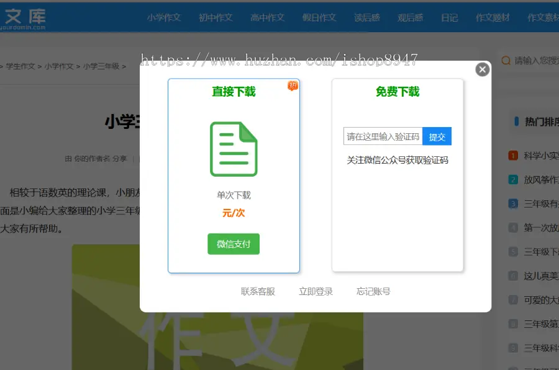The width and height of the screenshot is (559, 370).
Task: Click the 立即登录 link
Action: coord(316,291)
